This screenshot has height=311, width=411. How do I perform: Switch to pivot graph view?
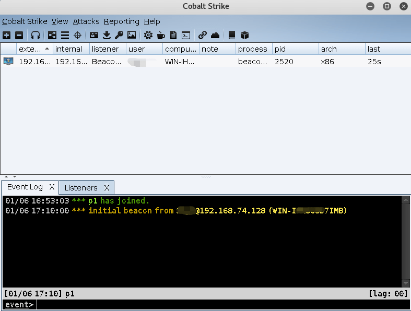coord(52,35)
